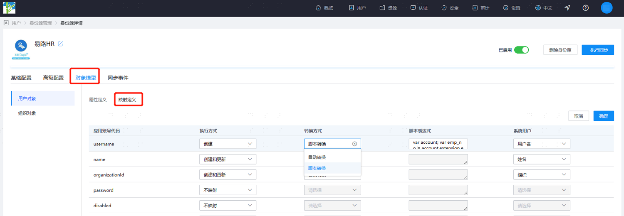Click the 执行同步 button
Viewport: 624px width, 216px height.
point(598,50)
